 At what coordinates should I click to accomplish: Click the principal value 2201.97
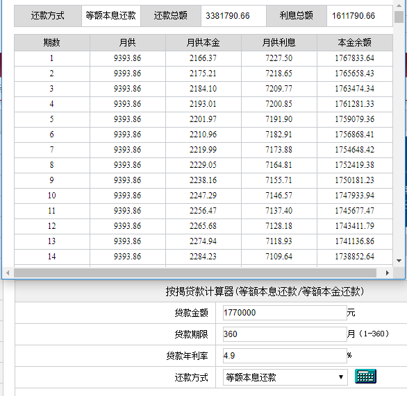(x=203, y=119)
